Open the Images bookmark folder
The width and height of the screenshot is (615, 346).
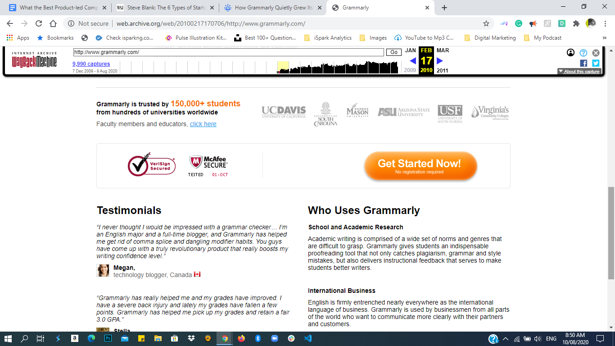click(373, 38)
